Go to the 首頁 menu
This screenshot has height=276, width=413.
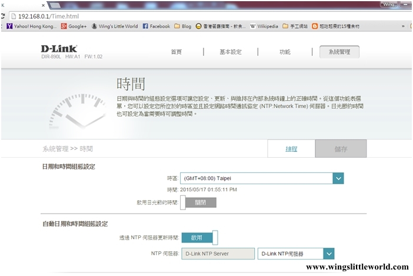[x=176, y=52]
